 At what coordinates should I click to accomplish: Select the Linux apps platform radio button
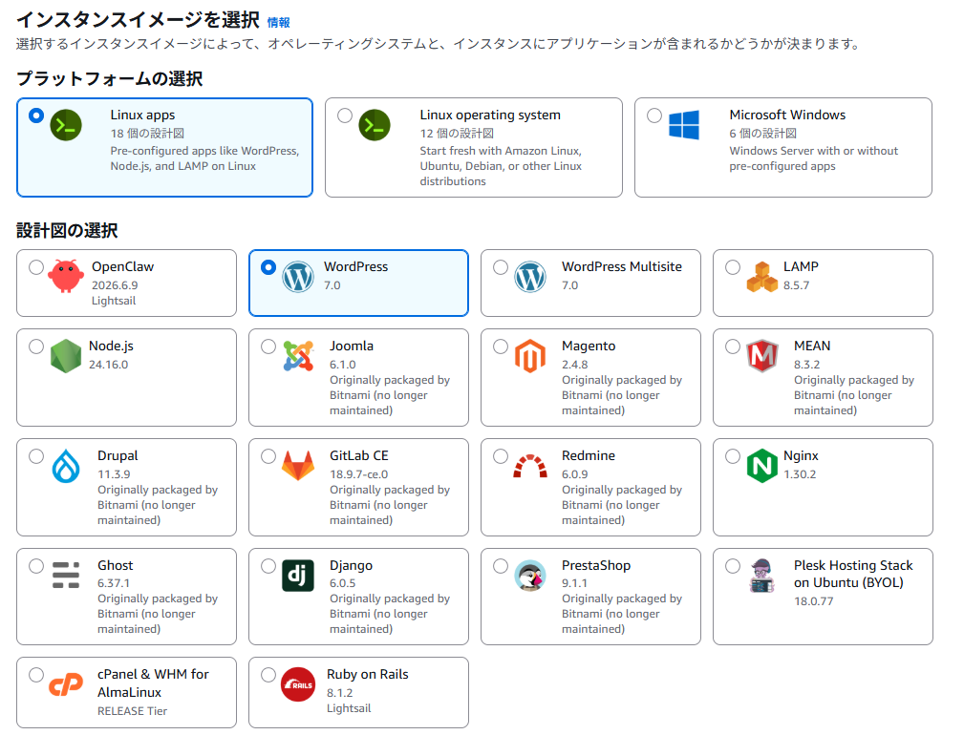click(x=36, y=115)
